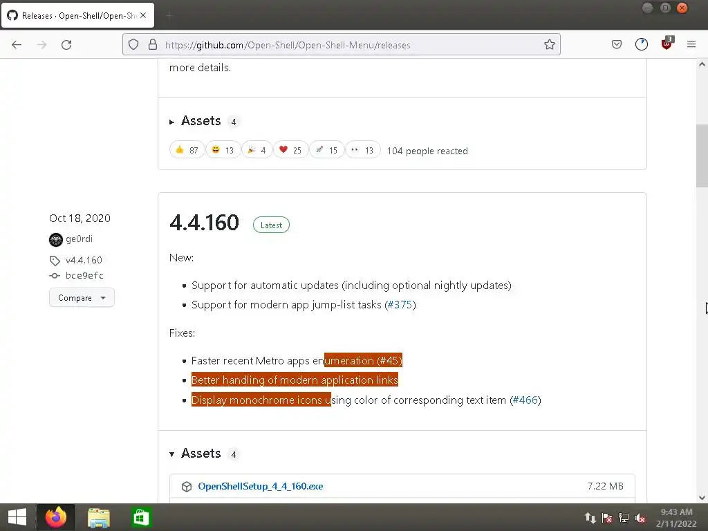
Task: Click the network connection tray icon
Action: (624, 518)
